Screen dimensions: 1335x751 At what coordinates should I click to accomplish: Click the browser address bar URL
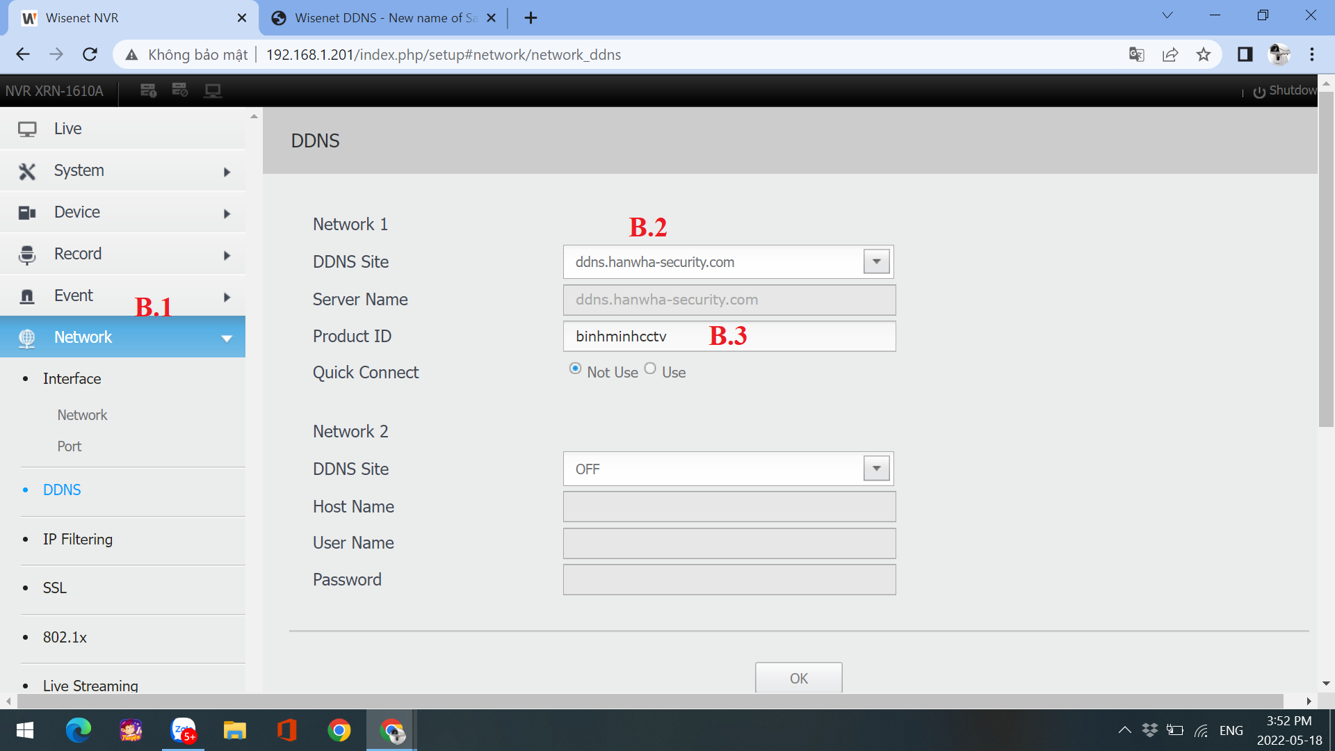pos(444,55)
